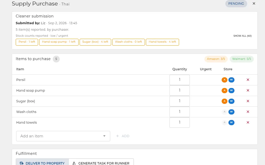Open the Add an item dropdown

click(63, 136)
